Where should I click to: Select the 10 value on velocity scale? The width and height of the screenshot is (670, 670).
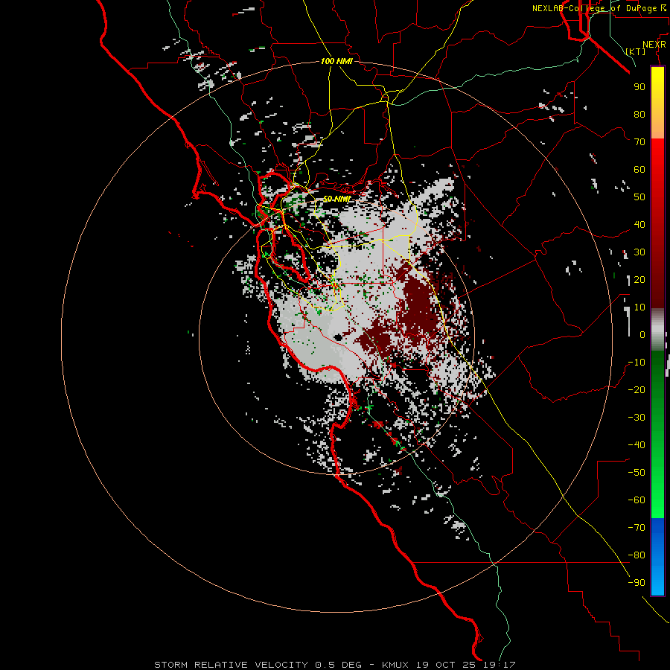pyautogui.click(x=639, y=307)
